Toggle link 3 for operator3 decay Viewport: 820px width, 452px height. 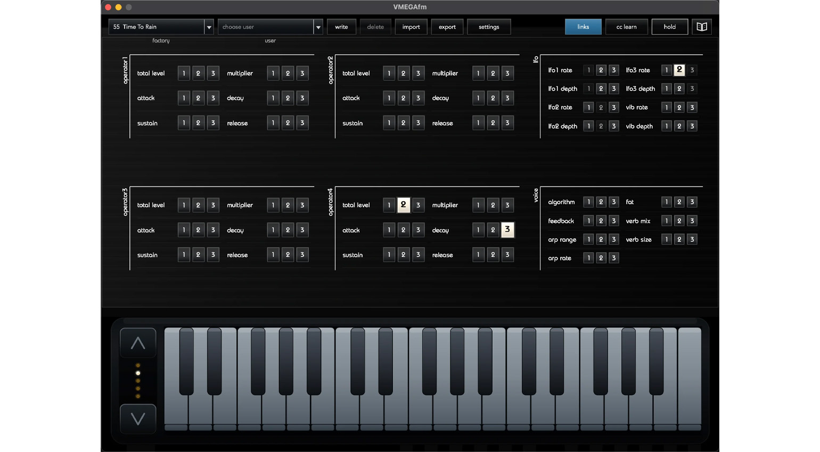[x=302, y=230]
